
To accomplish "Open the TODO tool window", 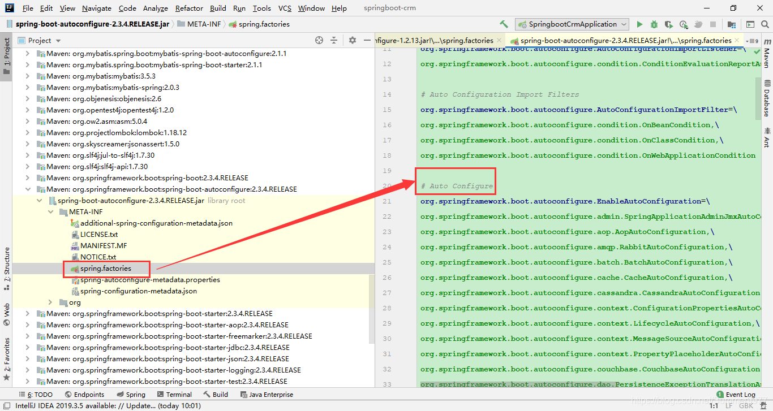I will coord(35,395).
